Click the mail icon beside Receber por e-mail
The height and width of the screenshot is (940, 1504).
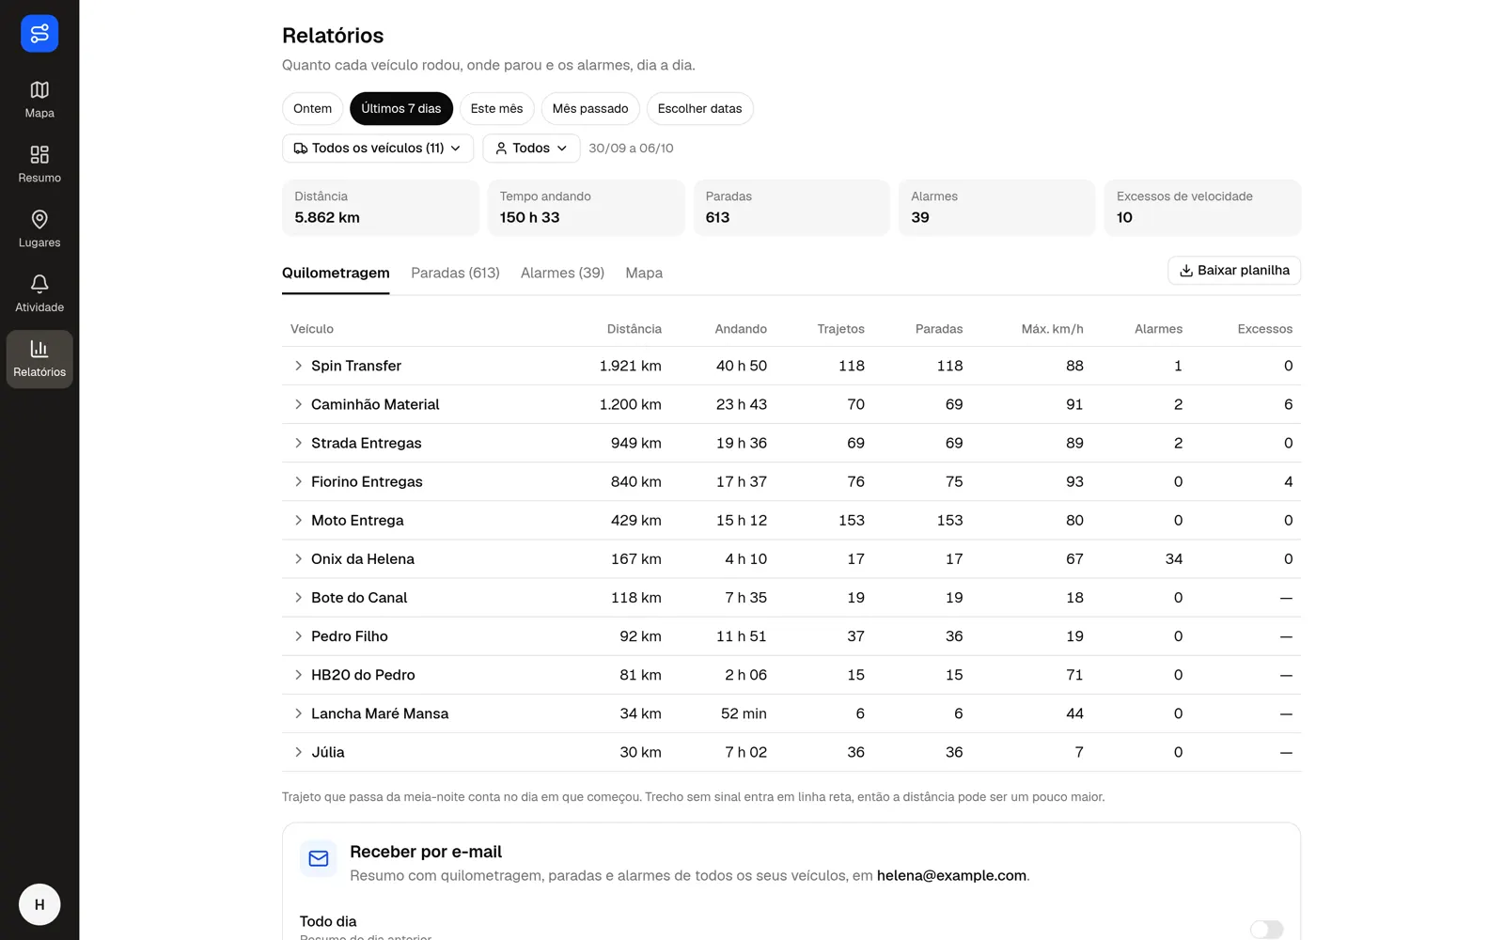(x=319, y=858)
